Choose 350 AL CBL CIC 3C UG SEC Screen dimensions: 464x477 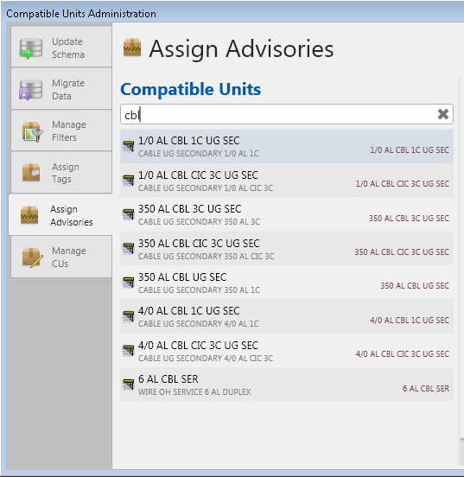(x=287, y=249)
